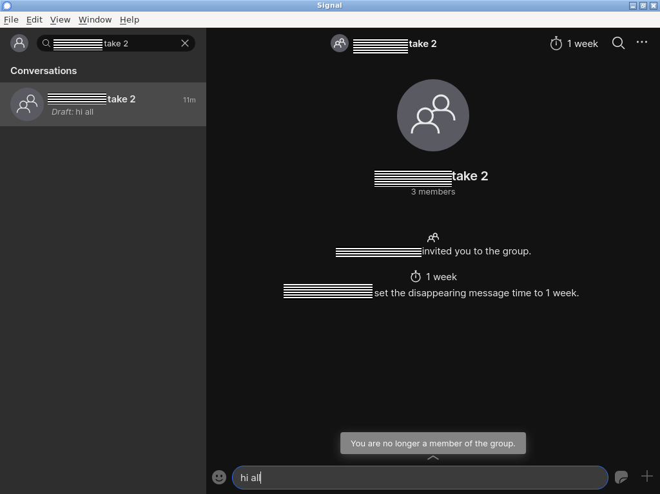Screen dimensions: 660x494
Task: Open the emoji picker
Action: click(219, 477)
